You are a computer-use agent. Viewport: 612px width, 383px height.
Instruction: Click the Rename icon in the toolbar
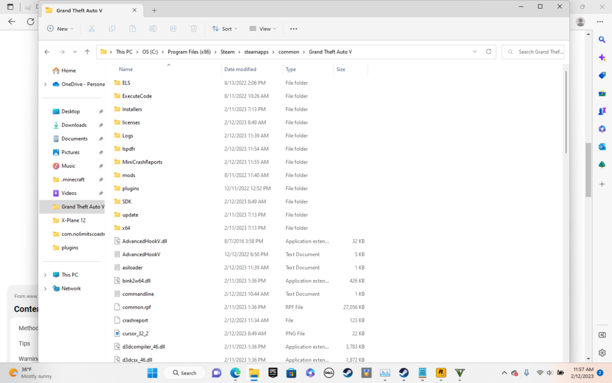coord(152,29)
